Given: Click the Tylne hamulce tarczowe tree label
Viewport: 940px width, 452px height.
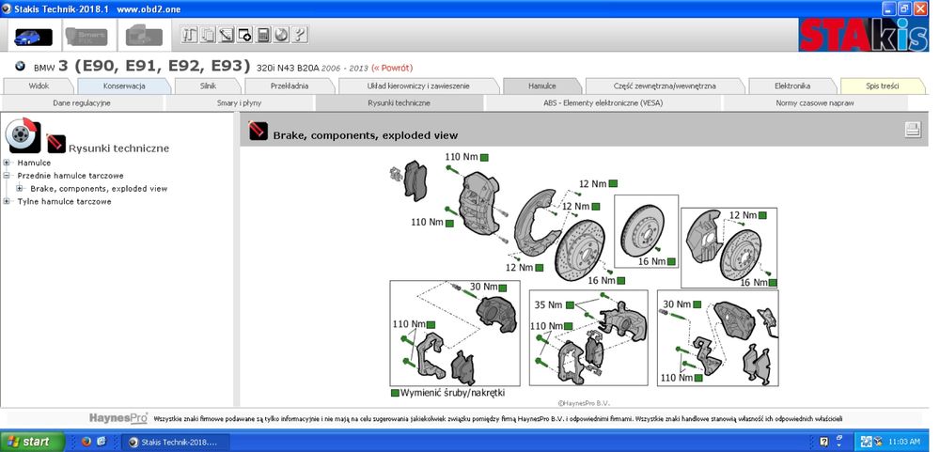Looking at the screenshot, I should coord(64,201).
